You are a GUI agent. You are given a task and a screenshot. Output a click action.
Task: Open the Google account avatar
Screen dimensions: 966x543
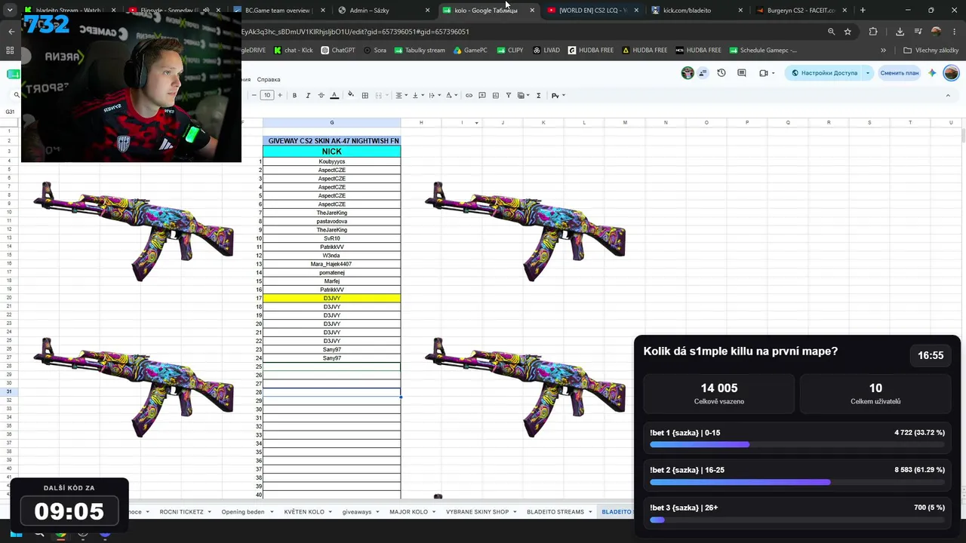951,73
